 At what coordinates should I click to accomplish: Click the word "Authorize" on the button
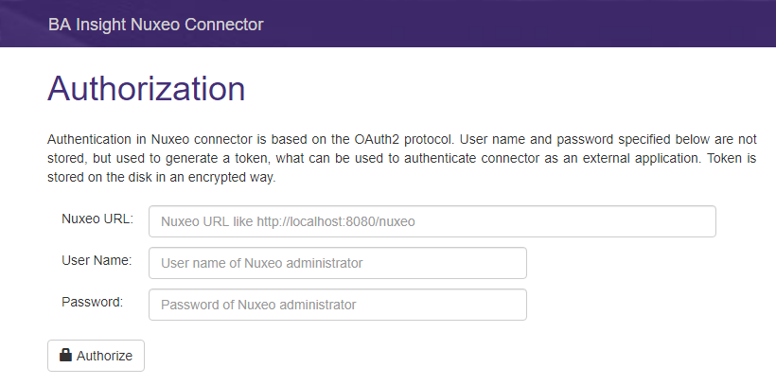[x=104, y=356]
